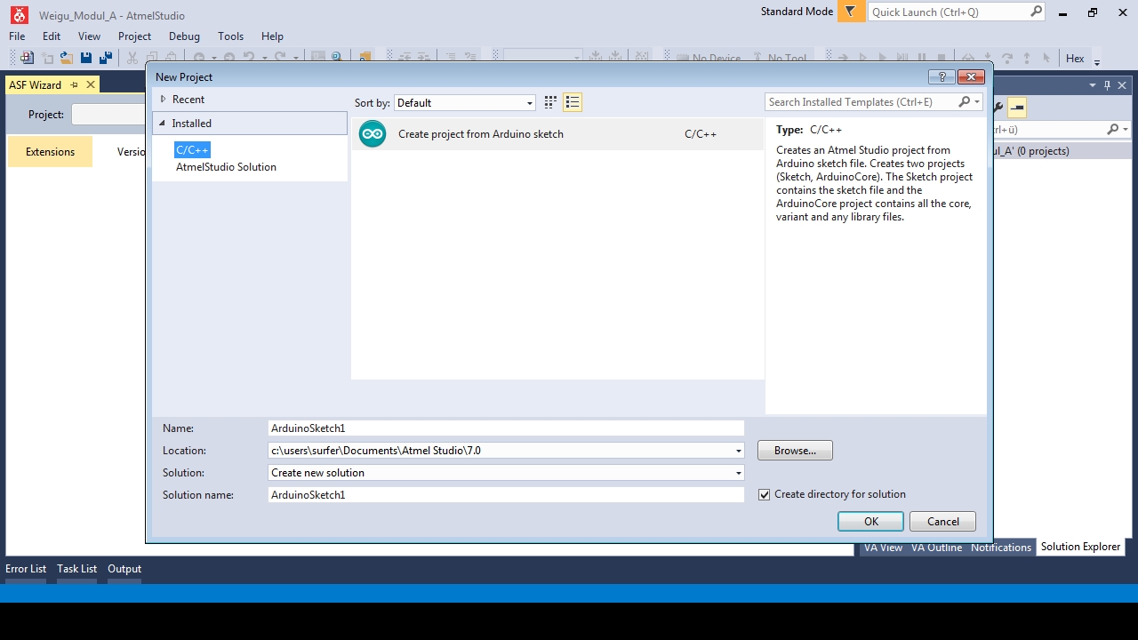Select the C/C++ tree item
The image size is (1138, 640).
pos(192,150)
